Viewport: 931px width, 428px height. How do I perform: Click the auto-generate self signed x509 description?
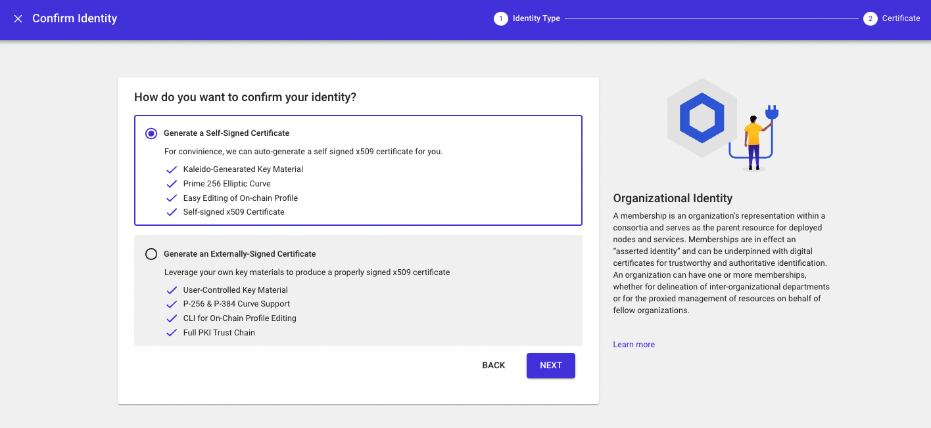point(304,152)
